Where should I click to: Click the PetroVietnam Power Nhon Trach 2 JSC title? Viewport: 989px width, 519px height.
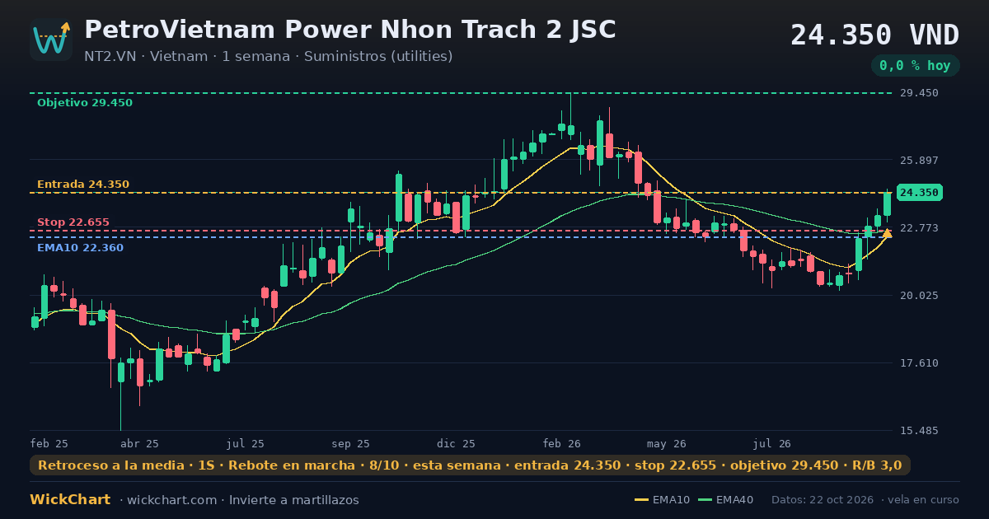click(350, 30)
